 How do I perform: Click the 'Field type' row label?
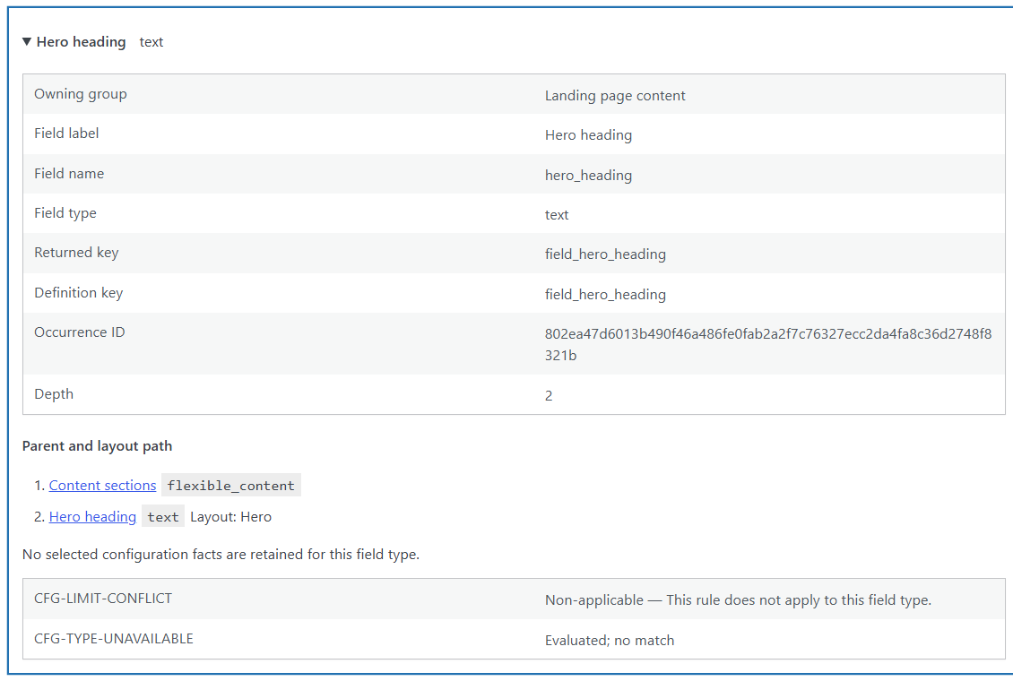coord(65,213)
